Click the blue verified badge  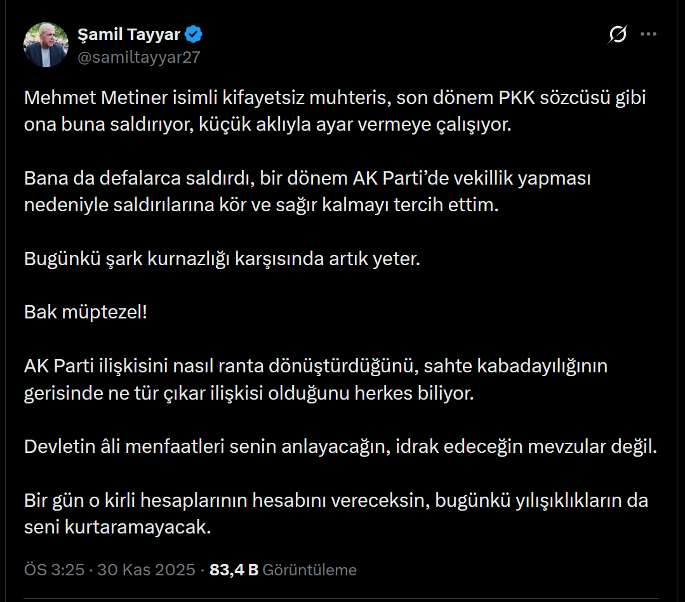194,34
